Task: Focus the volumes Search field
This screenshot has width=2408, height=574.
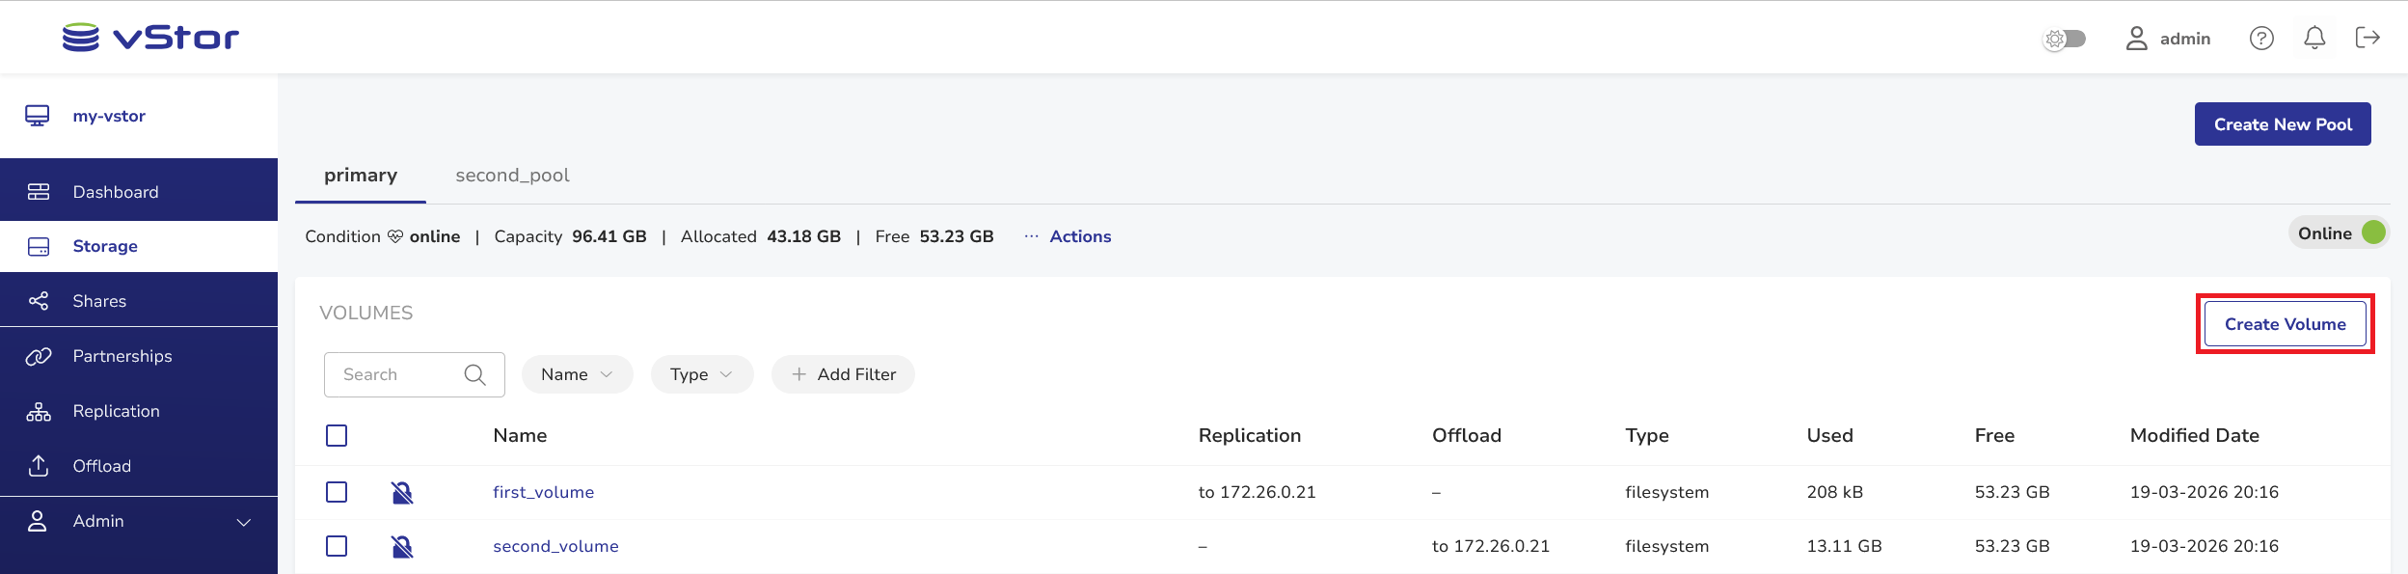Action: (x=415, y=374)
